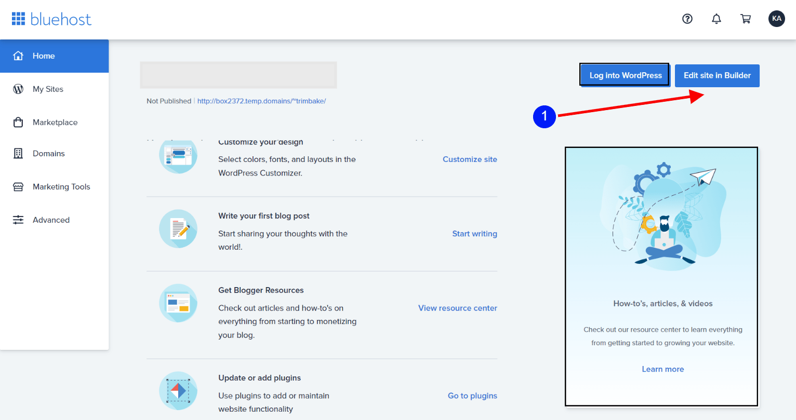Click the 'Write your first blog post' heading
This screenshot has height=420, width=796.
[x=264, y=216]
